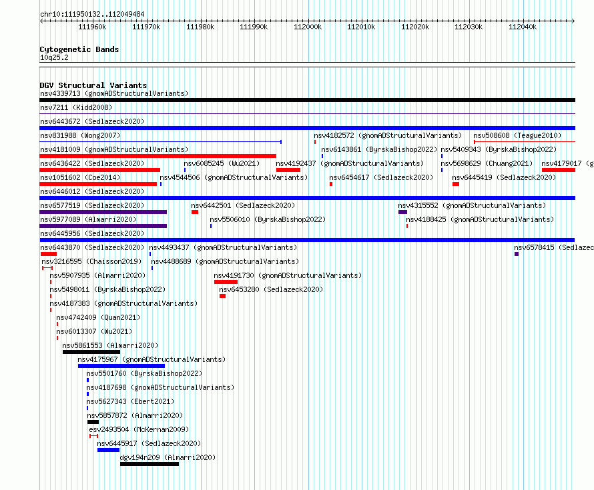This screenshot has height=490, width=594.
Task: Click the purple nsv6577519 variant bar
Action: point(103,212)
